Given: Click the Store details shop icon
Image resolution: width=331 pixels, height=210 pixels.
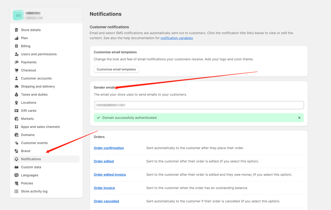Looking at the screenshot, I should click(x=17, y=30).
